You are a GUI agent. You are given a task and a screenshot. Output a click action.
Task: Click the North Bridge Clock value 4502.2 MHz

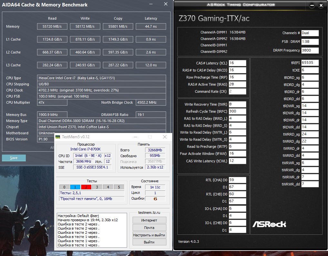click(151, 102)
